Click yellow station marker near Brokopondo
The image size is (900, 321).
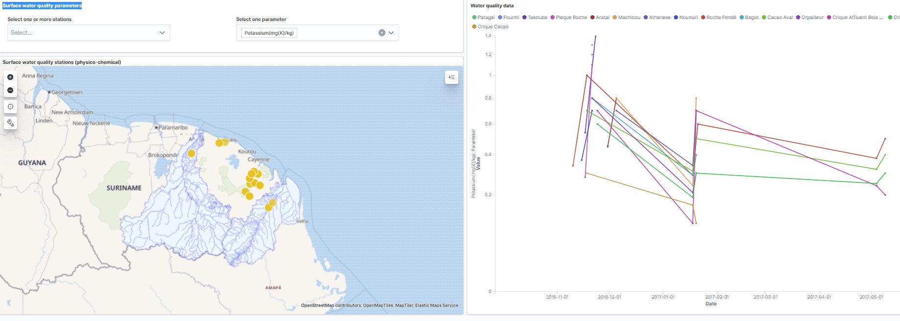pos(191,153)
